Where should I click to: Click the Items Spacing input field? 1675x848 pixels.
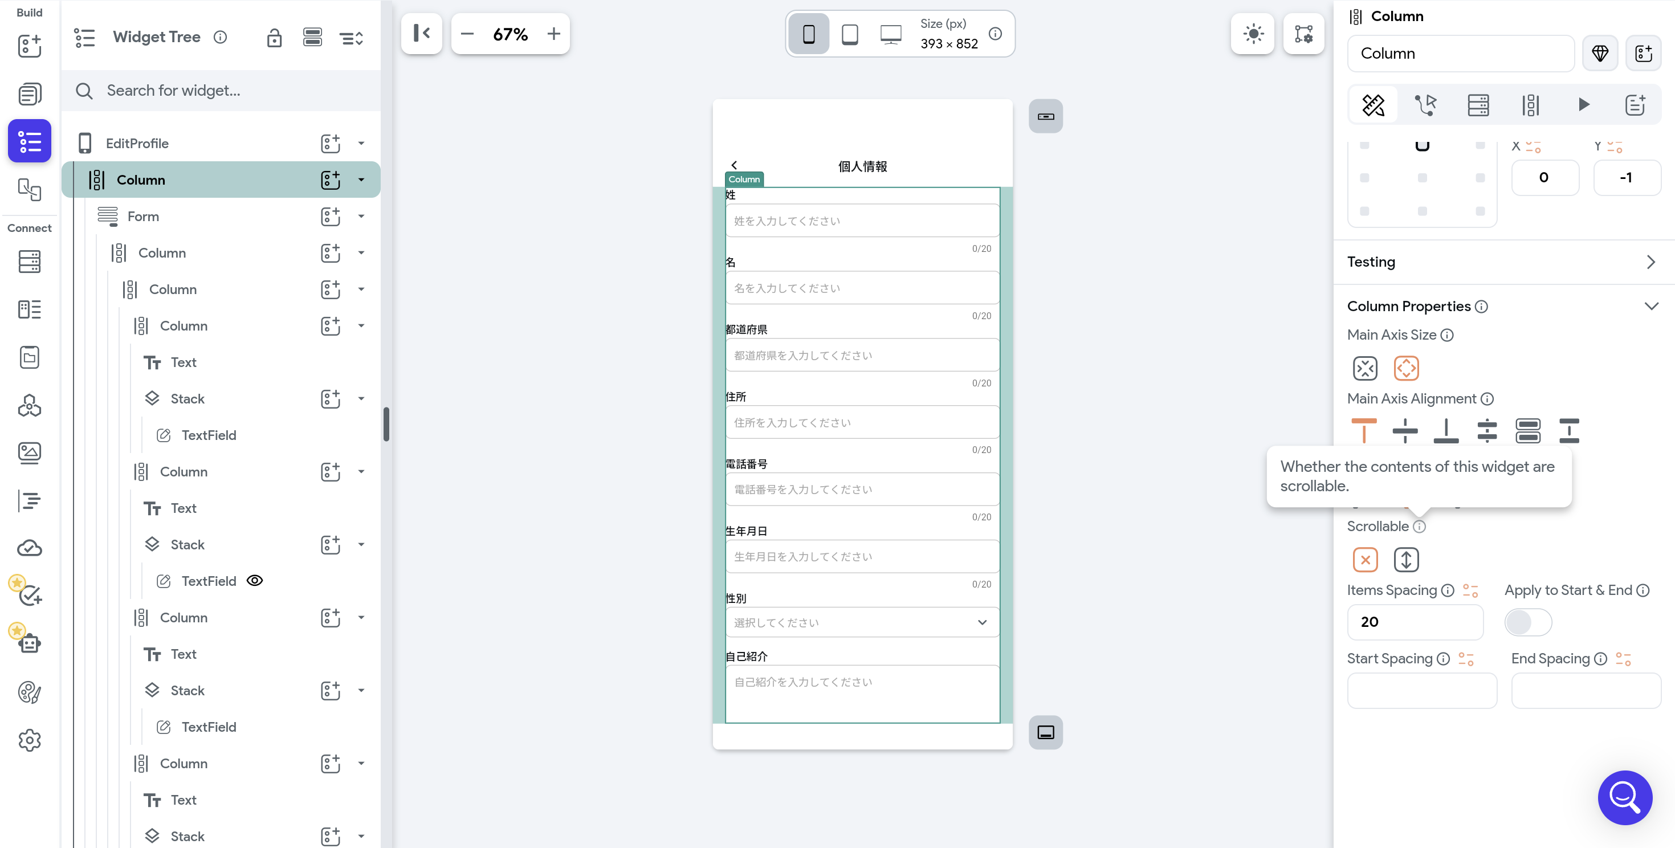tap(1415, 622)
